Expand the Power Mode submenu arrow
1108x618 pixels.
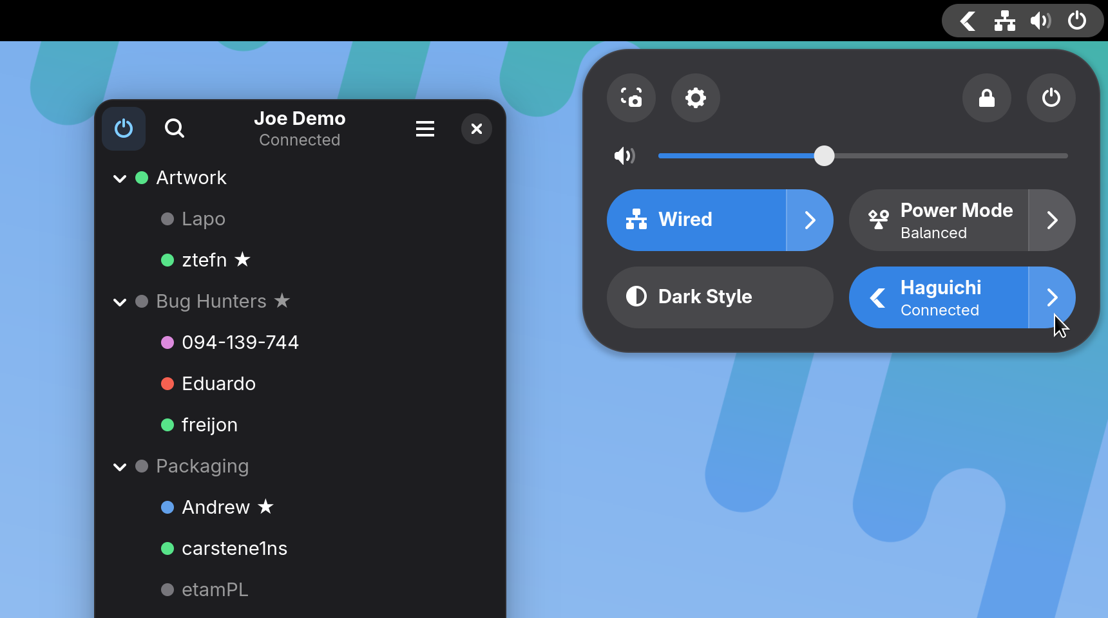coord(1052,220)
